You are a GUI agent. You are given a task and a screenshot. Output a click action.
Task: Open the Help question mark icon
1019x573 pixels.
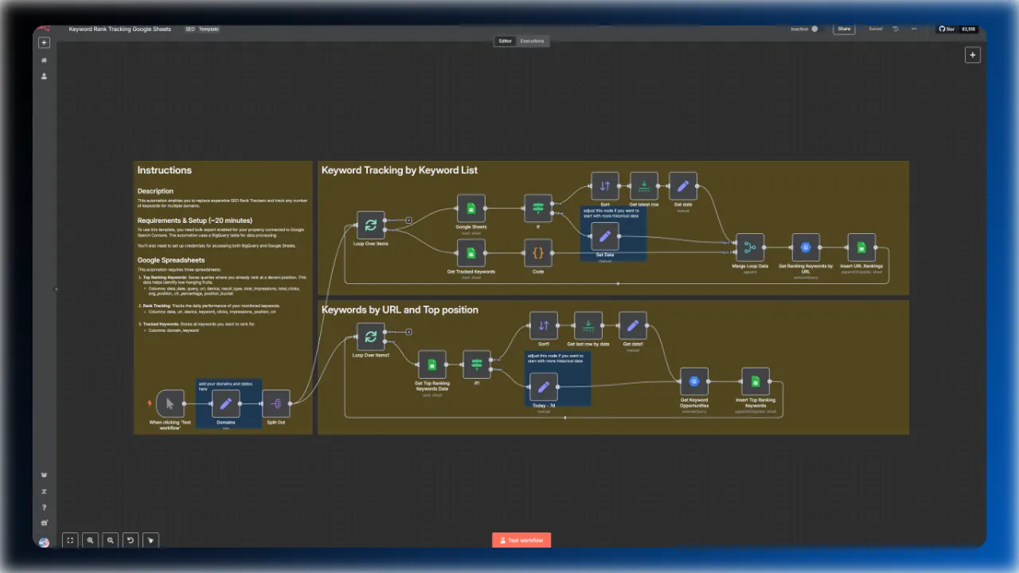coord(44,507)
